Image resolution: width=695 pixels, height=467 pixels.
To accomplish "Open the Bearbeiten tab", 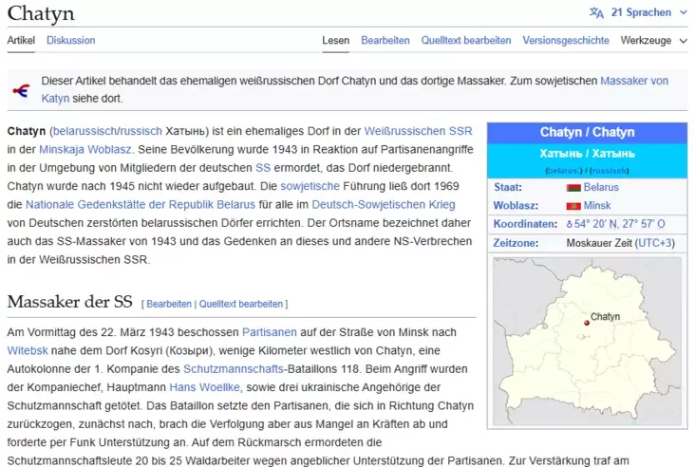I will click(385, 41).
